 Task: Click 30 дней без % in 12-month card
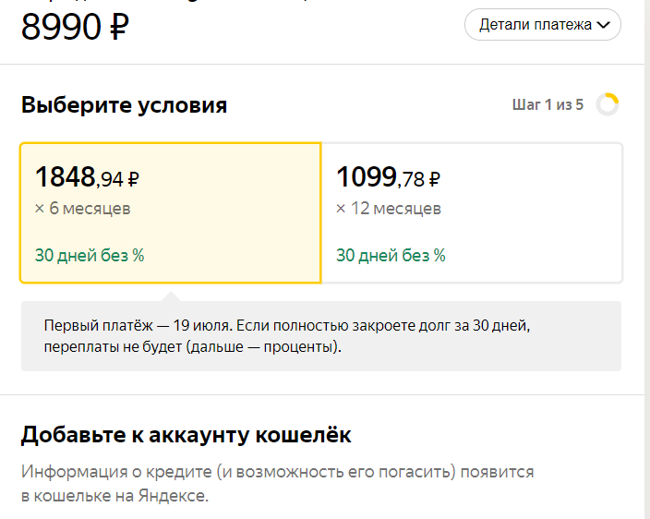391,256
